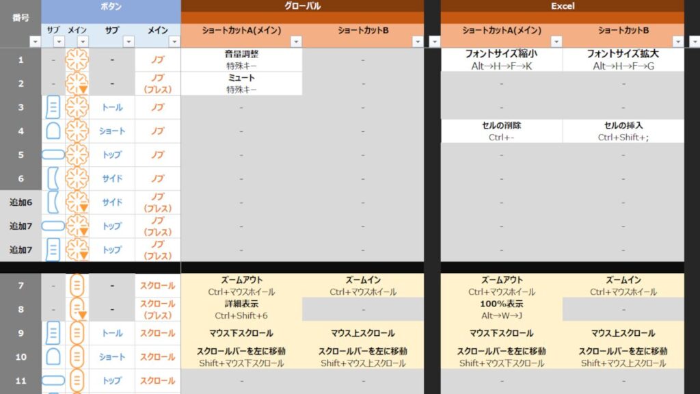Open the Excel ショートカットB filter dropdown
Image resolution: width=700 pixels, height=394 pixels.
tap(677, 42)
